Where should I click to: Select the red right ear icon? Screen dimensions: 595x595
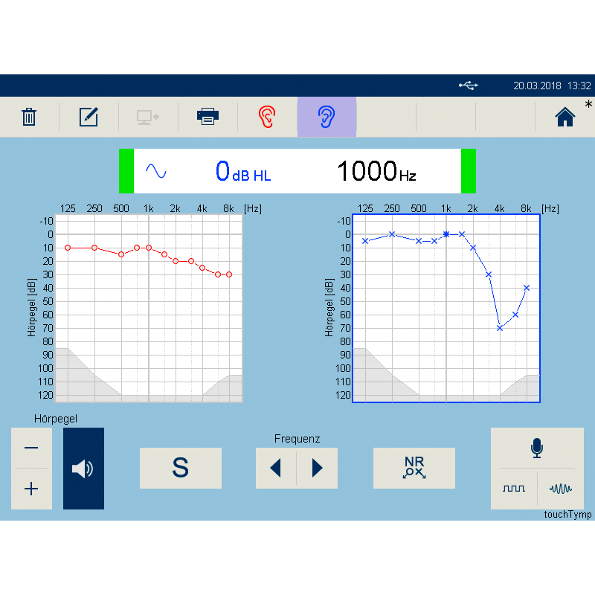point(266,117)
